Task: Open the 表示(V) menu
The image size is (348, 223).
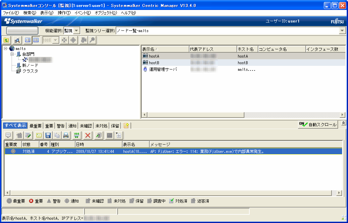Action: pyautogui.click(x=47, y=13)
